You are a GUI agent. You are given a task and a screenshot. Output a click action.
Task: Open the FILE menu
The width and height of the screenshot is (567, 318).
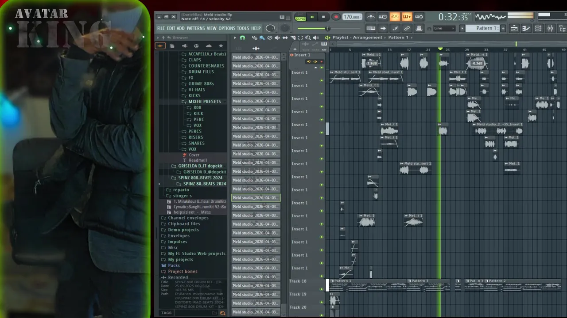click(161, 28)
